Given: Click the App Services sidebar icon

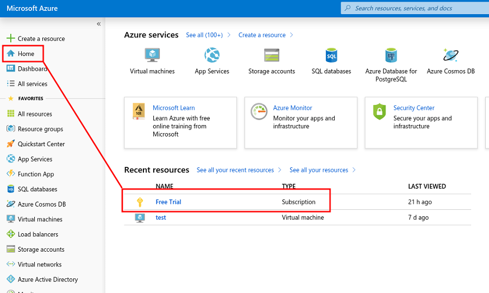Looking at the screenshot, I should tap(11, 159).
